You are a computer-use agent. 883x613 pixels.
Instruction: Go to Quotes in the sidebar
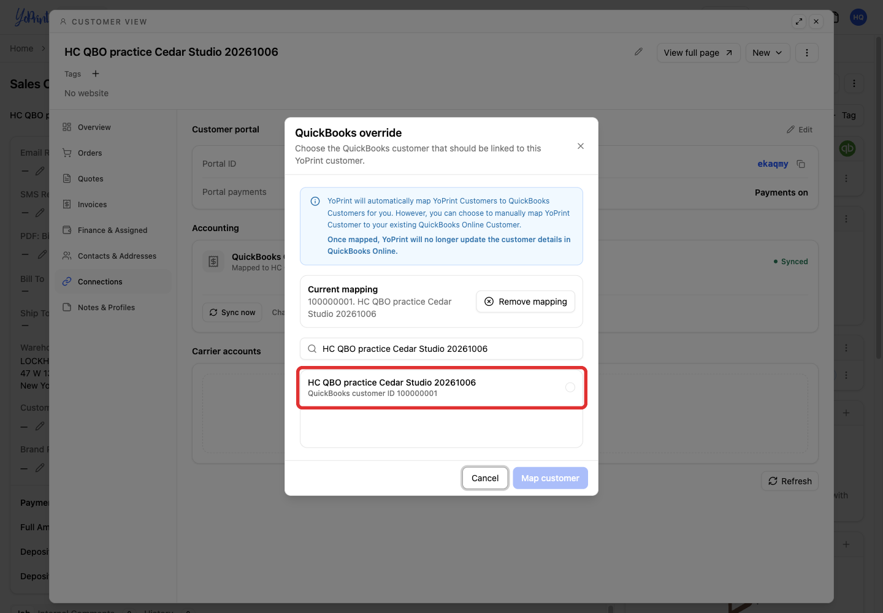point(113,179)
